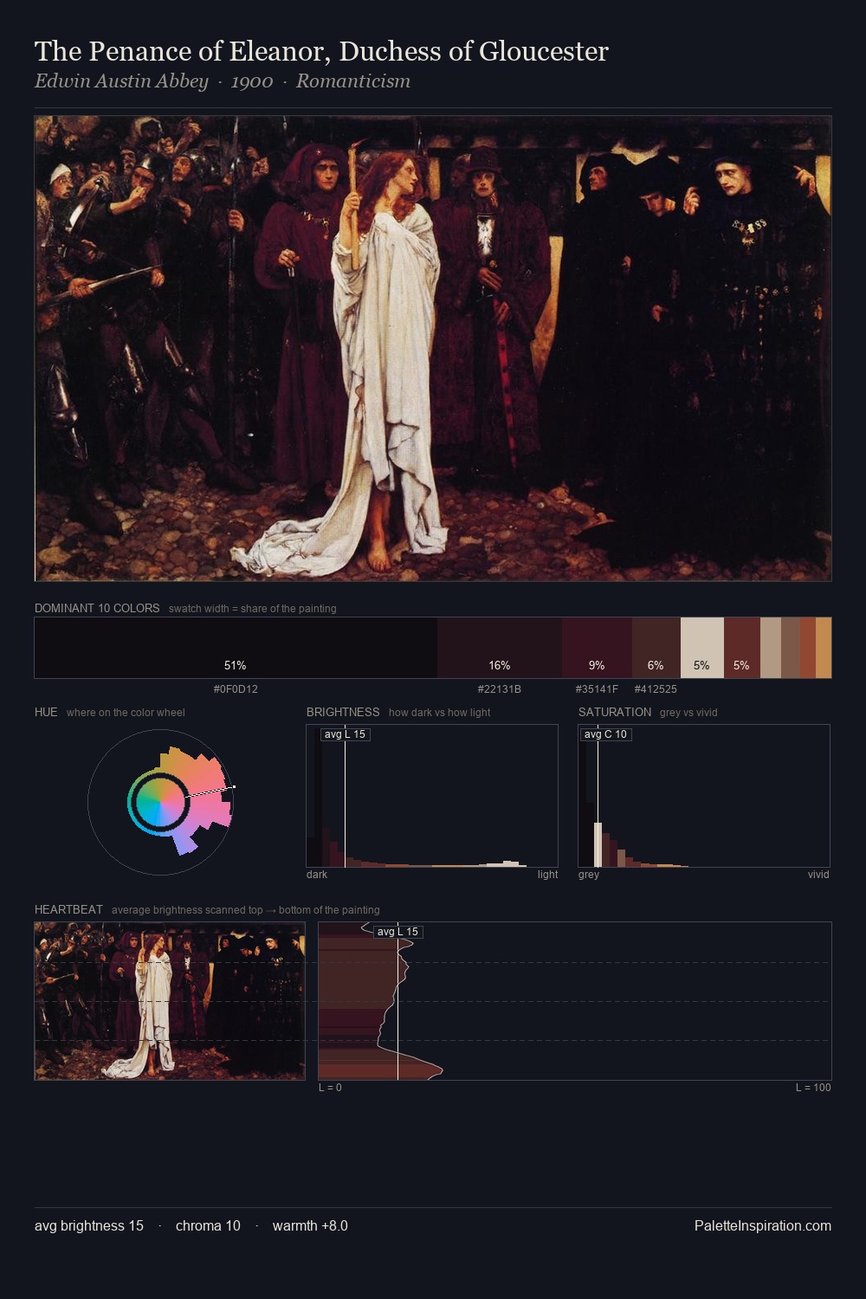The width and height of the screenshot is (866, 1299).
Task: Click the '1900' year text
Action: (x=252, y=81)
